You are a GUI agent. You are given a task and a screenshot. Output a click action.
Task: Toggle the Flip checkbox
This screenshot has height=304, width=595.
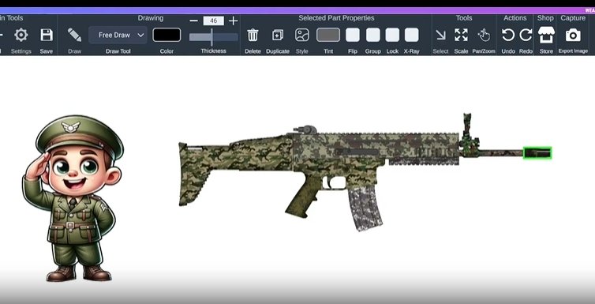(x=353, y=35)
